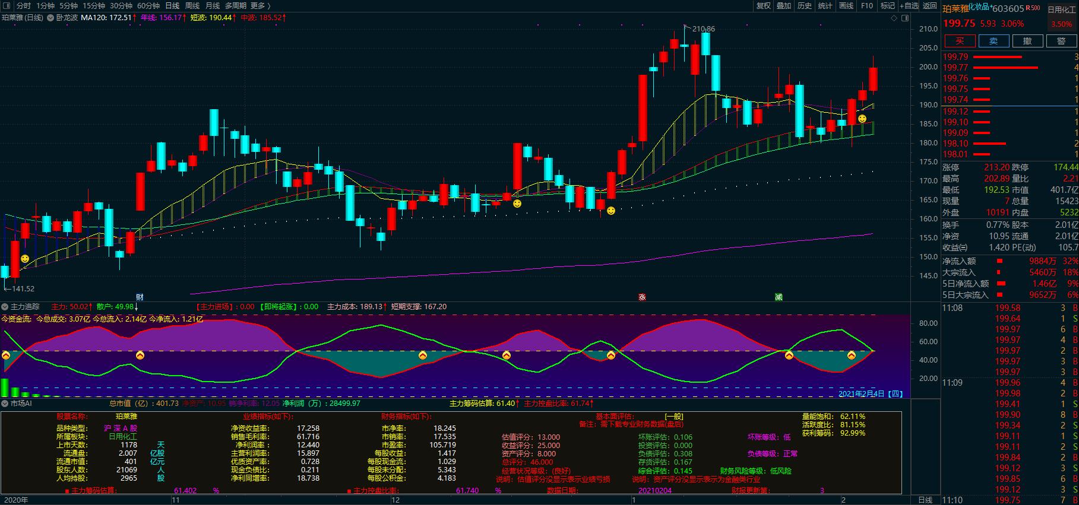Image resolution: width=1079 pixels, height=505 pixels.
Task: Expand the 市场AI indicator selector
Action: click(5, 403)
